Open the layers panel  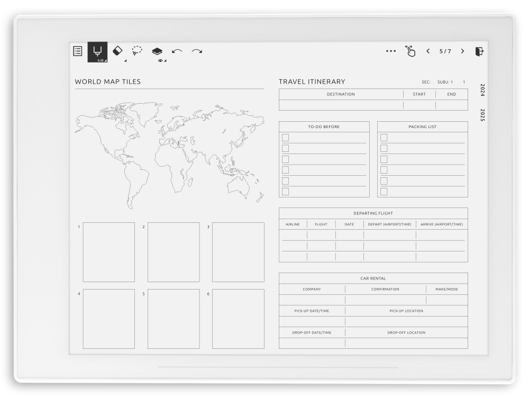[157, 51]
